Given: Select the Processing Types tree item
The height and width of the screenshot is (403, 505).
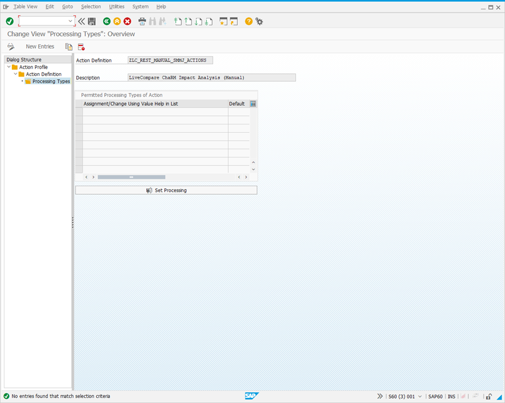Looking at the screenshot, I should pos(51,81).
